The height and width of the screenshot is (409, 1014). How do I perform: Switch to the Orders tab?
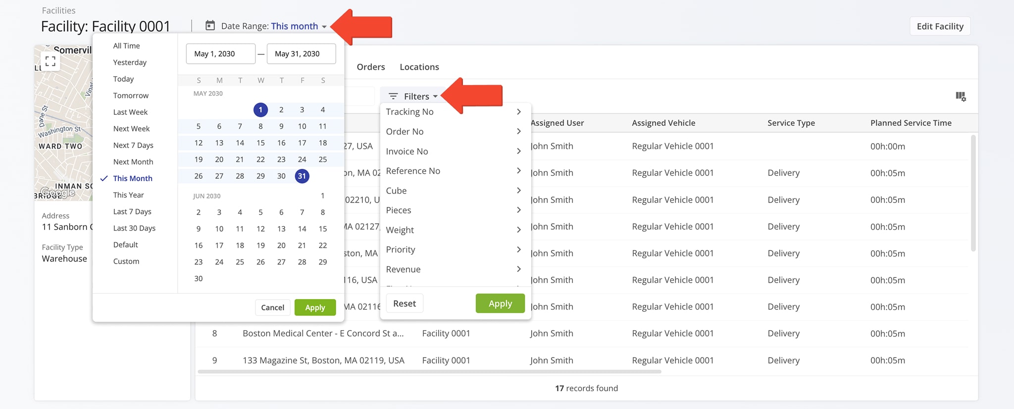coord(370,67)
